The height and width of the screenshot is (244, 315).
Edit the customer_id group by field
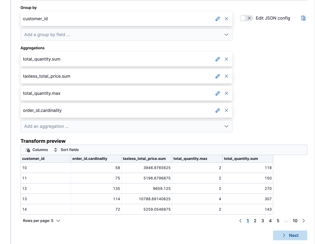[218, 19]
